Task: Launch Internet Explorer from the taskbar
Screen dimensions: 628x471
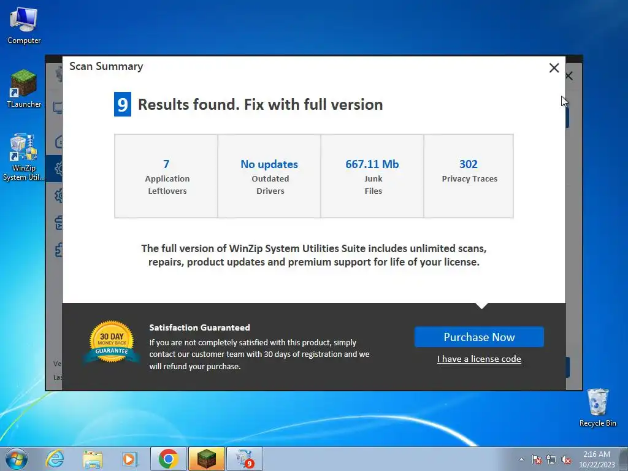Action: click(55, 459)
